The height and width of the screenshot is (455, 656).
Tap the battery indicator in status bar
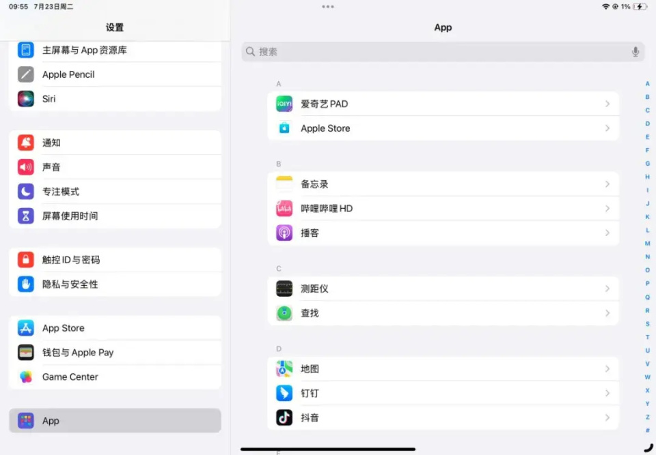click(640, 7)
